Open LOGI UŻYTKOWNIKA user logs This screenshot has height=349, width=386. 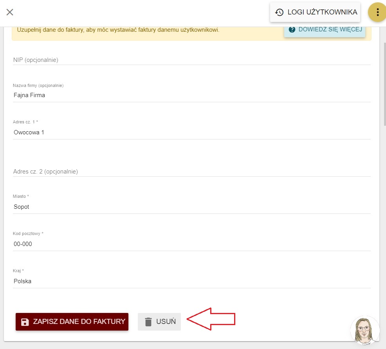click(315, 12)
